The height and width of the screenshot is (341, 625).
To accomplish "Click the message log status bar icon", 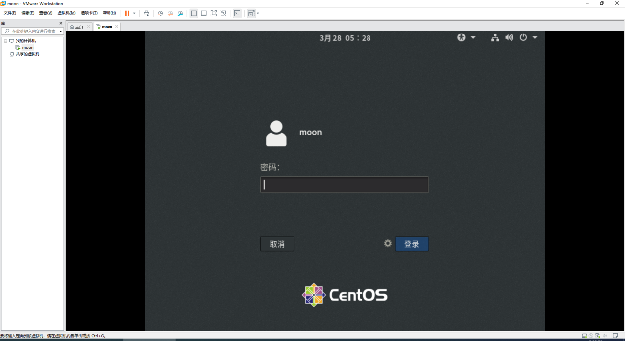I will 615,336.
